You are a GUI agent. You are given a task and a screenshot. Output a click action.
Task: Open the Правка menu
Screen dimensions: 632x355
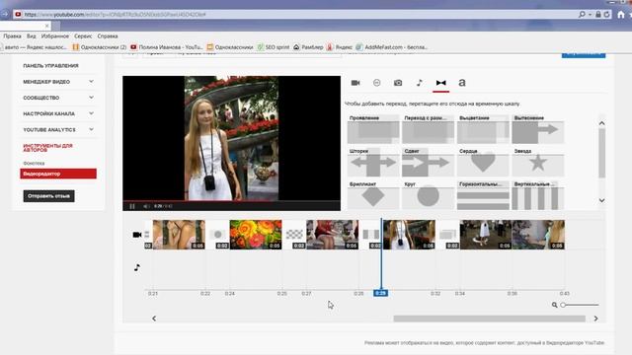(x=12, y=36)
